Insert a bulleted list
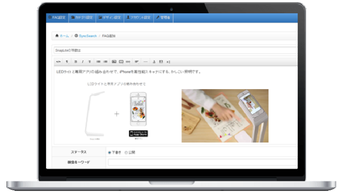Image resolution: width=342 pixels, height=192 pixels. 98,62
